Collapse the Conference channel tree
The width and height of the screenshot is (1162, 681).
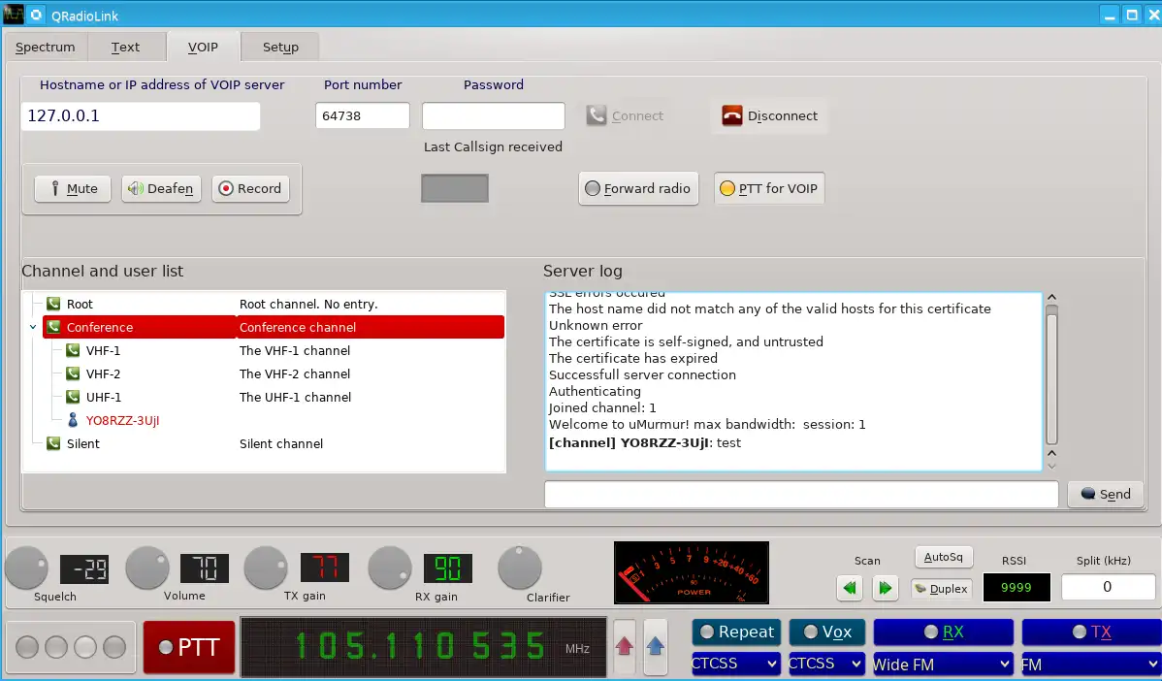coord(33,327)
